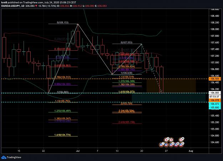Click the 07:53:37 countdown label on price axis
The height and width of the screenshot is (161, 223).
pyautogui.click(x=214, y=96)
